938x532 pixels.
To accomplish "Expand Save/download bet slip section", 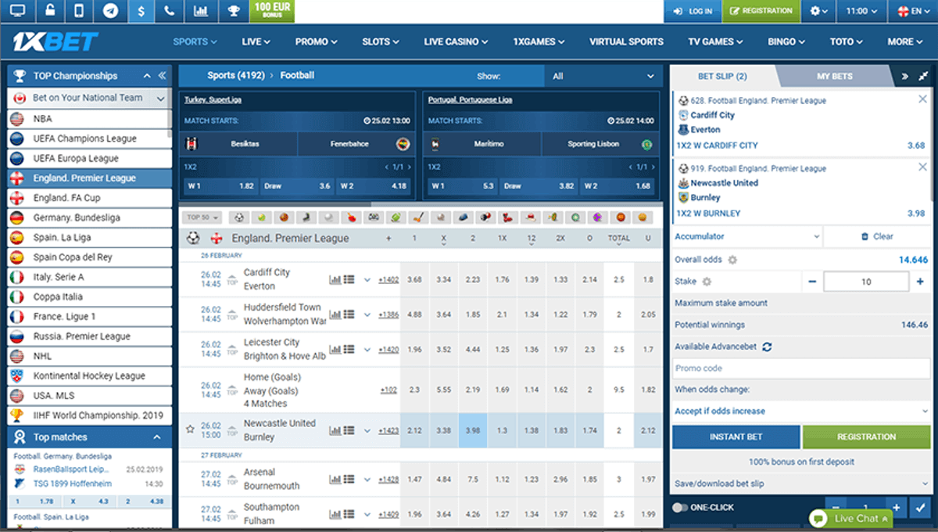I will pos(801,484).
